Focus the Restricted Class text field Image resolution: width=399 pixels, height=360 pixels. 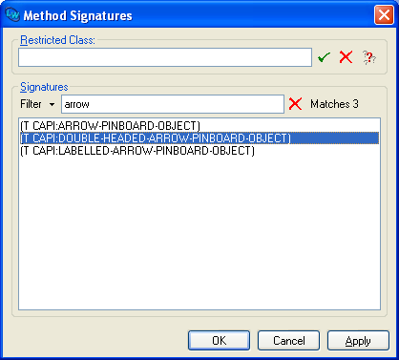[x=165, y=57]
